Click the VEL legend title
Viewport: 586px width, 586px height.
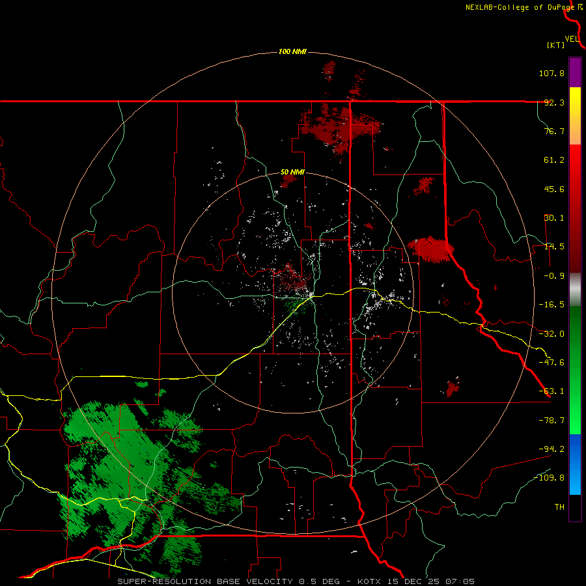(x=572, y=39)
